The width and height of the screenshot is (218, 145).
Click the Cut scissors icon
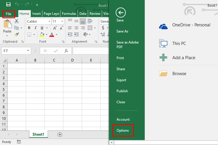tap(17, 21)
